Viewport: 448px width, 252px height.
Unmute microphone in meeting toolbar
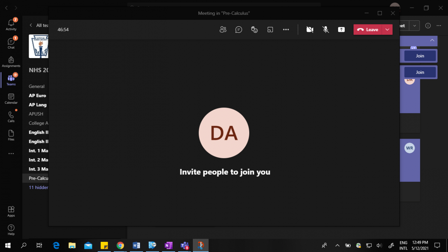tap(325, 30)
